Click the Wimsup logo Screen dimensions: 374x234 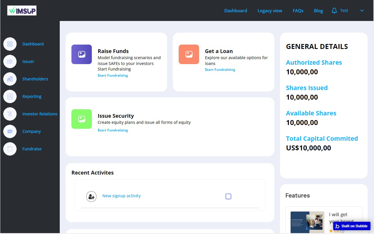click(x=22, y=10)
